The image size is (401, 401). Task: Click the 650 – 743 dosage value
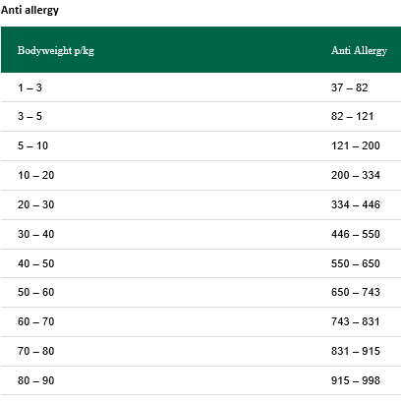point(356,292)
